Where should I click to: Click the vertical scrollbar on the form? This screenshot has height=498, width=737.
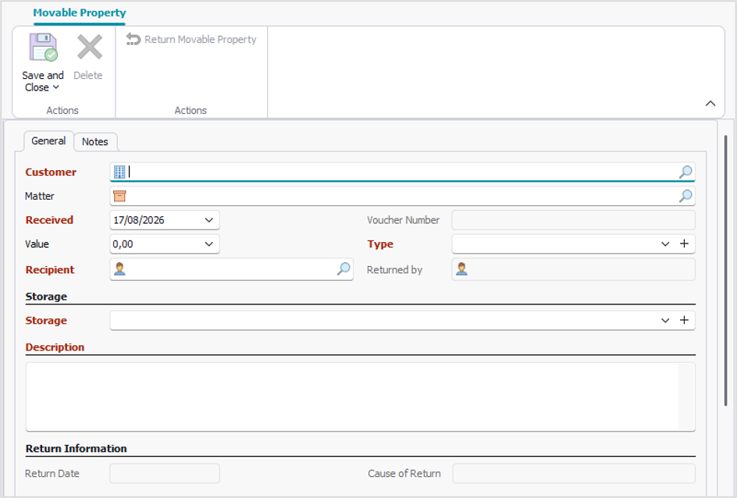[726, 271]
